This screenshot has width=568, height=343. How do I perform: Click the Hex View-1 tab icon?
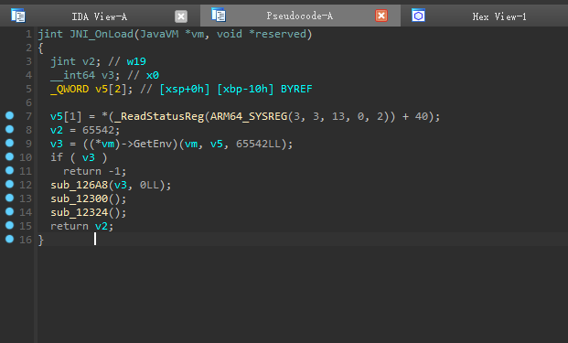(x=418, y=16)
